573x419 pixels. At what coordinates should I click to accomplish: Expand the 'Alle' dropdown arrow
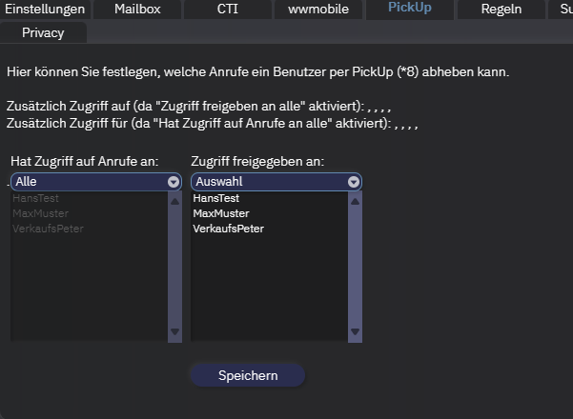point(174,181)
